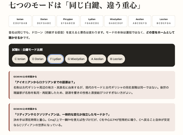
Task: Click the GEMINIとの対話から label above the etymology question
Action: coord(25,77)
